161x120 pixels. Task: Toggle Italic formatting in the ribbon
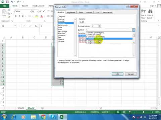click(19, 16)
